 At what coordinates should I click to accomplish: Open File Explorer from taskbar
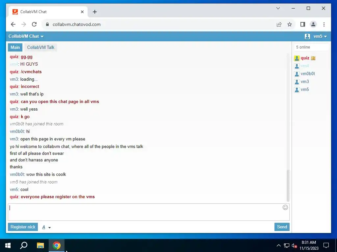tap(40, 245)
